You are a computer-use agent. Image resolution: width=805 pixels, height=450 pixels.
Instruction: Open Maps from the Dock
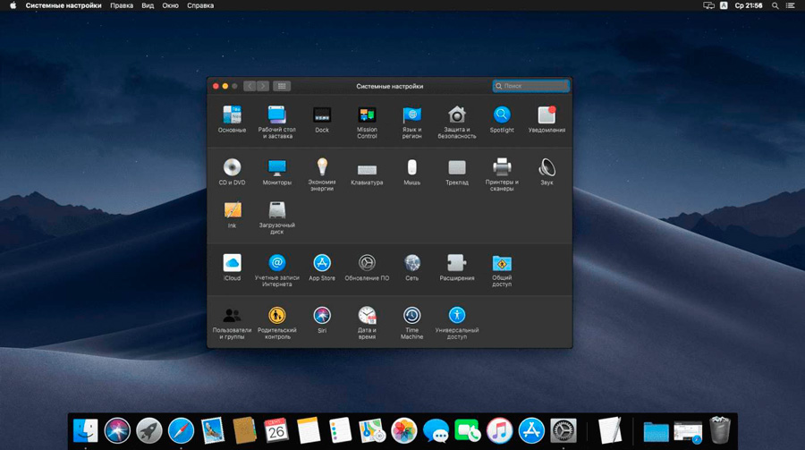point(372,430)
